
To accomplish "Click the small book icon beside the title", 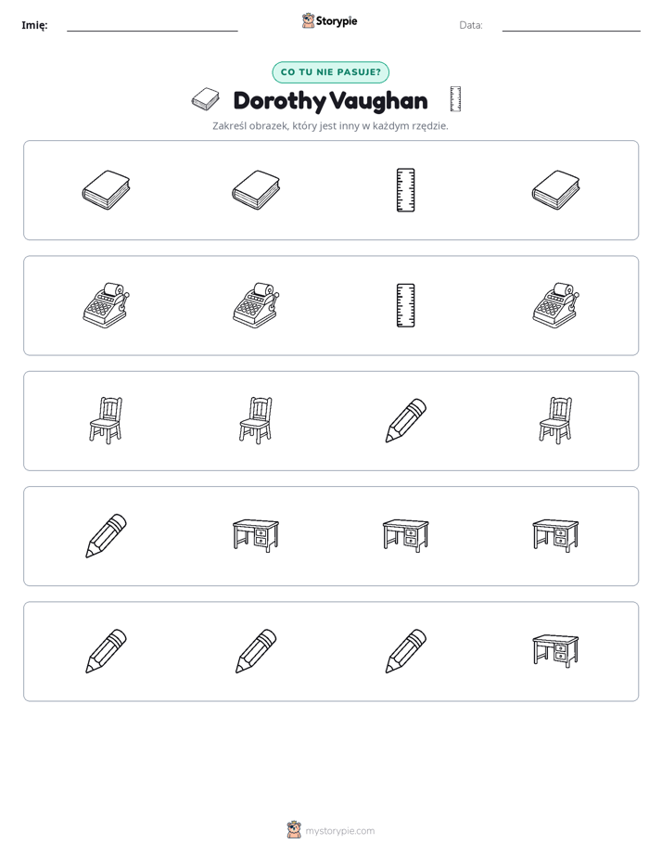I will pos(206,99).
